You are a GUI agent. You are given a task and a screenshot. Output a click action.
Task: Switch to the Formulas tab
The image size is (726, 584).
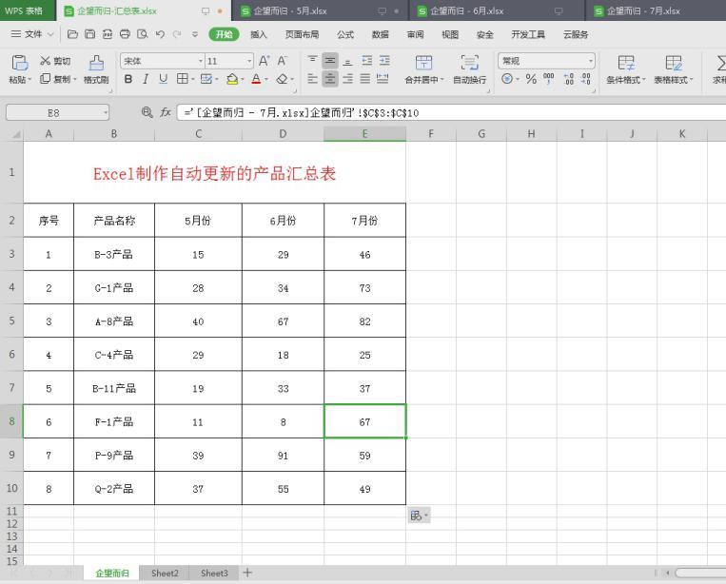(x=345, y=34)
